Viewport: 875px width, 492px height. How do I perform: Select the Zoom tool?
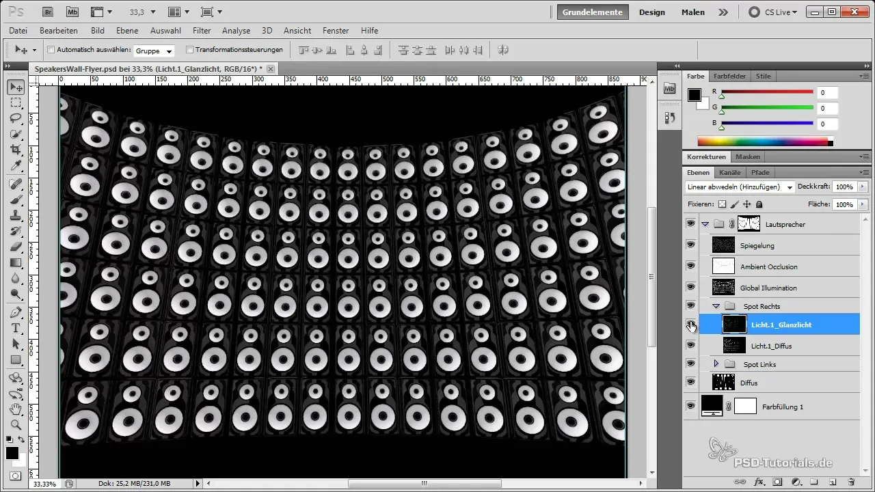[15, 426]
